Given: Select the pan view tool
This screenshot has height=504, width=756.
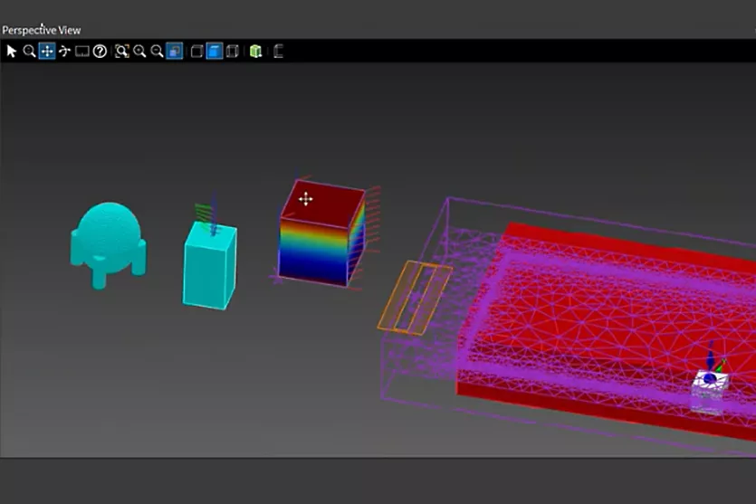Looking at the screenshot, I should 46,52.
